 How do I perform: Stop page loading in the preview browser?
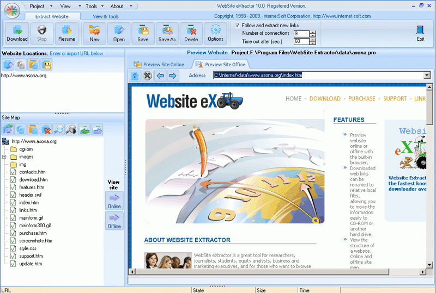coord(147,76)
